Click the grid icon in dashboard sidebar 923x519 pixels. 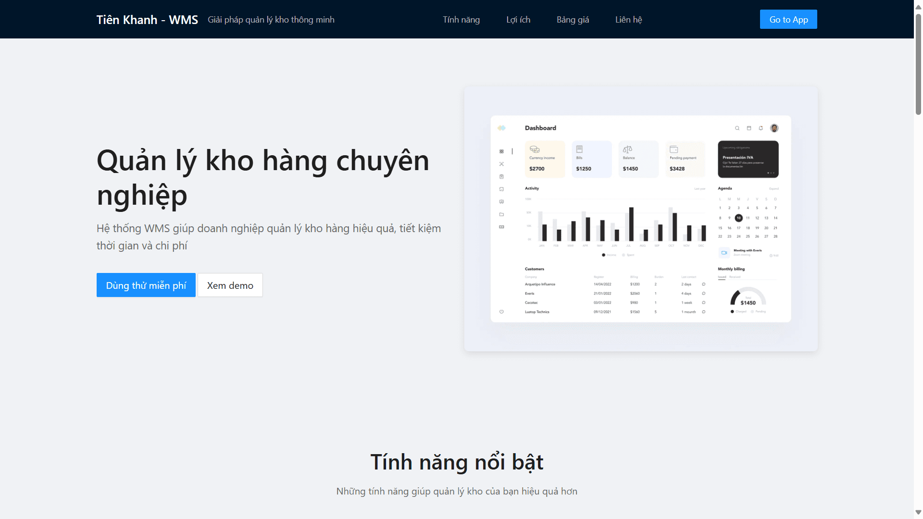pyautogui.click(x=501, y=151)
